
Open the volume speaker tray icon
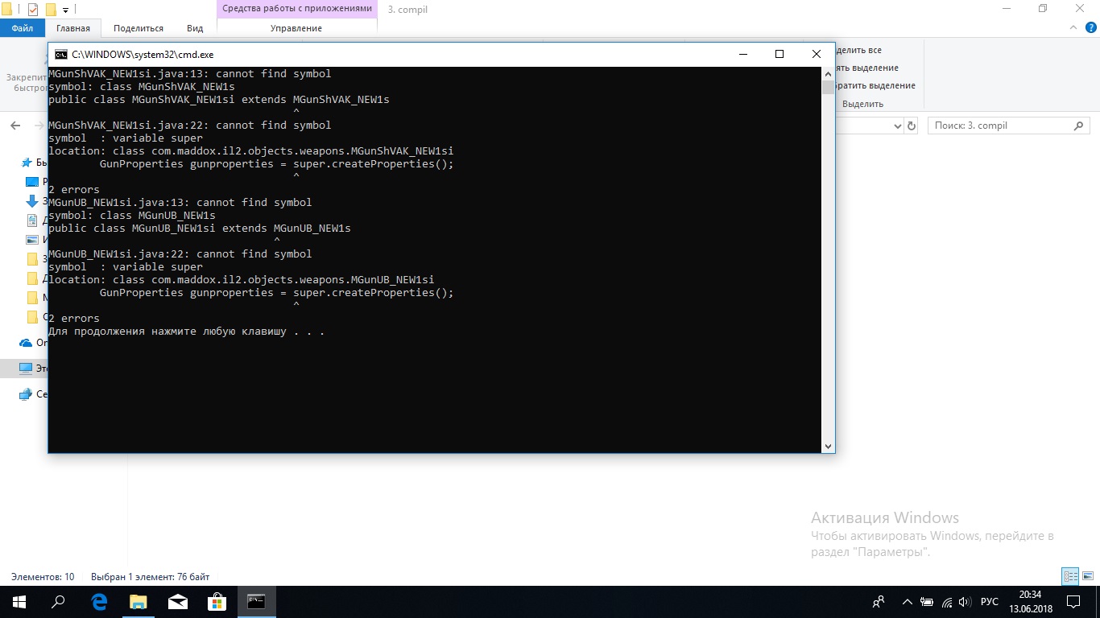click(x=966, y=602)
